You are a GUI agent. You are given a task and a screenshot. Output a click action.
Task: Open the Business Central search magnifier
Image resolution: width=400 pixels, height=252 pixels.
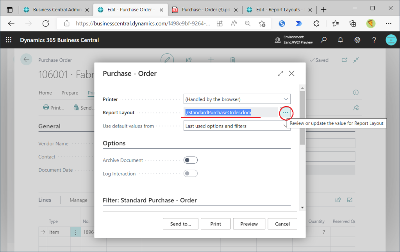[x=324, y=40]
